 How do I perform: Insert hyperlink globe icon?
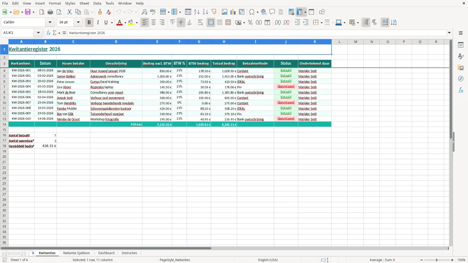pos(264,12)
